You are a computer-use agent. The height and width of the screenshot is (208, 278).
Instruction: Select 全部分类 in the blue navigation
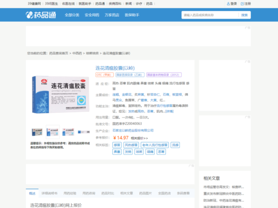72,15
